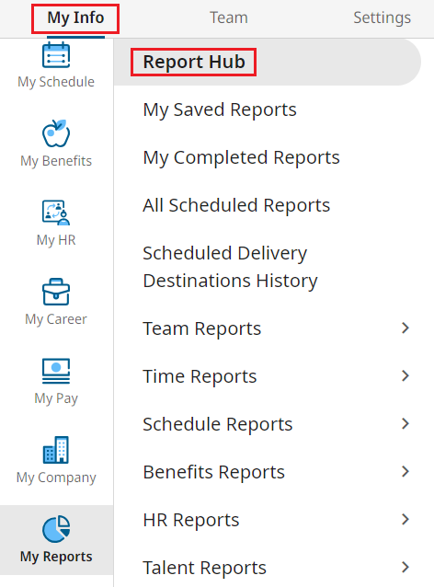
Task: Switch to the Team tab
Action: 229,18
